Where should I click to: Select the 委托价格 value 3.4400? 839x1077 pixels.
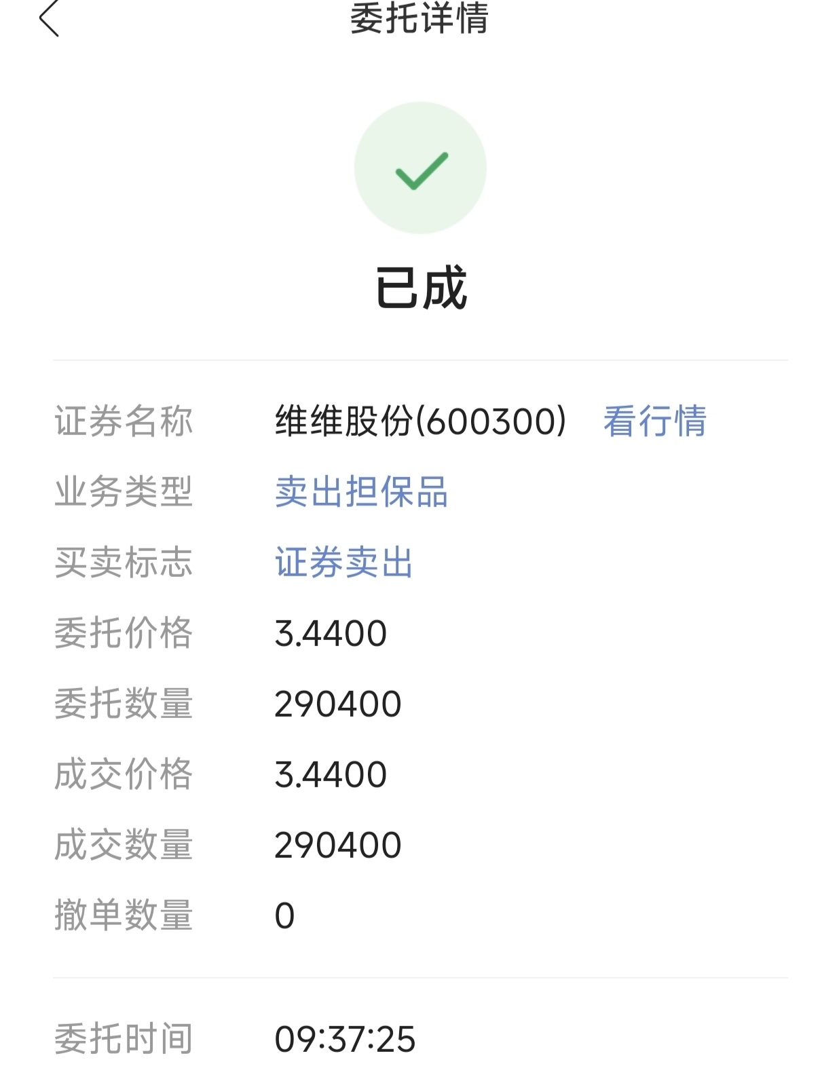coord(331,633)
